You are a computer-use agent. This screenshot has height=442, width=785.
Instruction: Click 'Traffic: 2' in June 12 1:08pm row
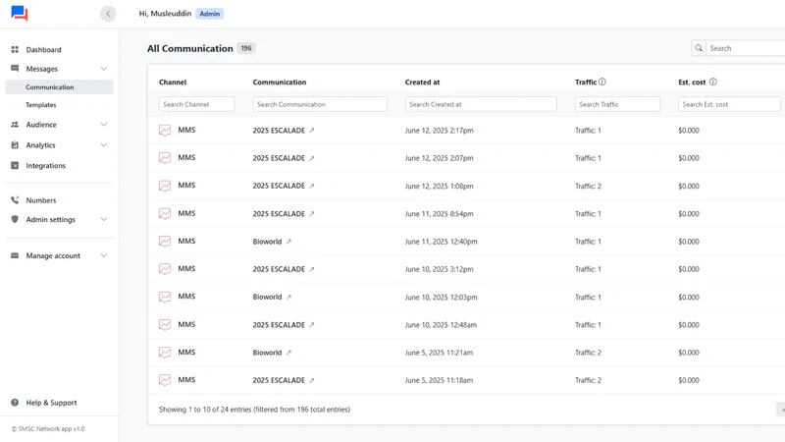pyautogui.click(x=588, y=186)
